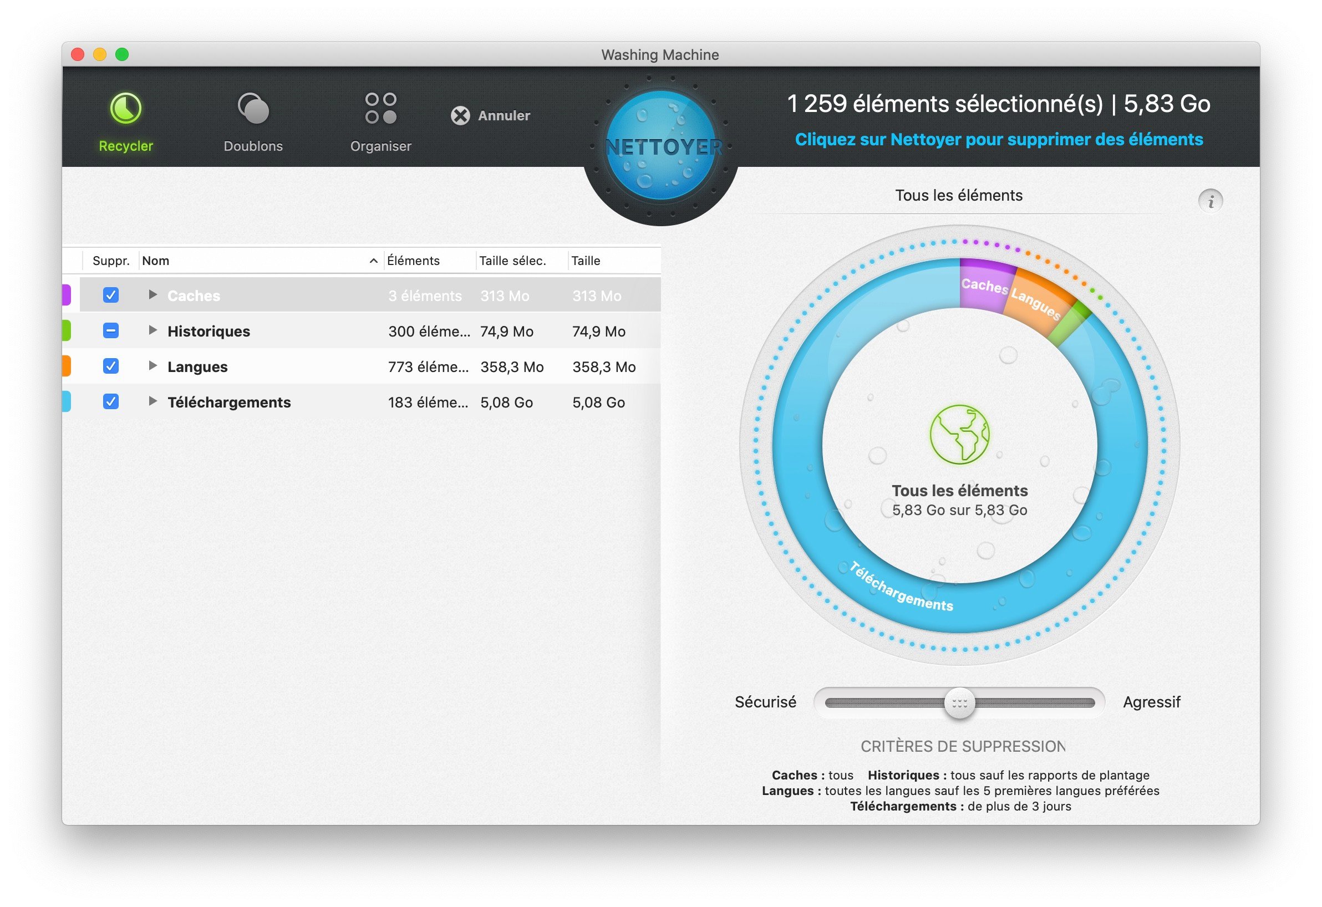Expand the Caches category row
This screenshot has width=1322, height=907.
point(152,295)
